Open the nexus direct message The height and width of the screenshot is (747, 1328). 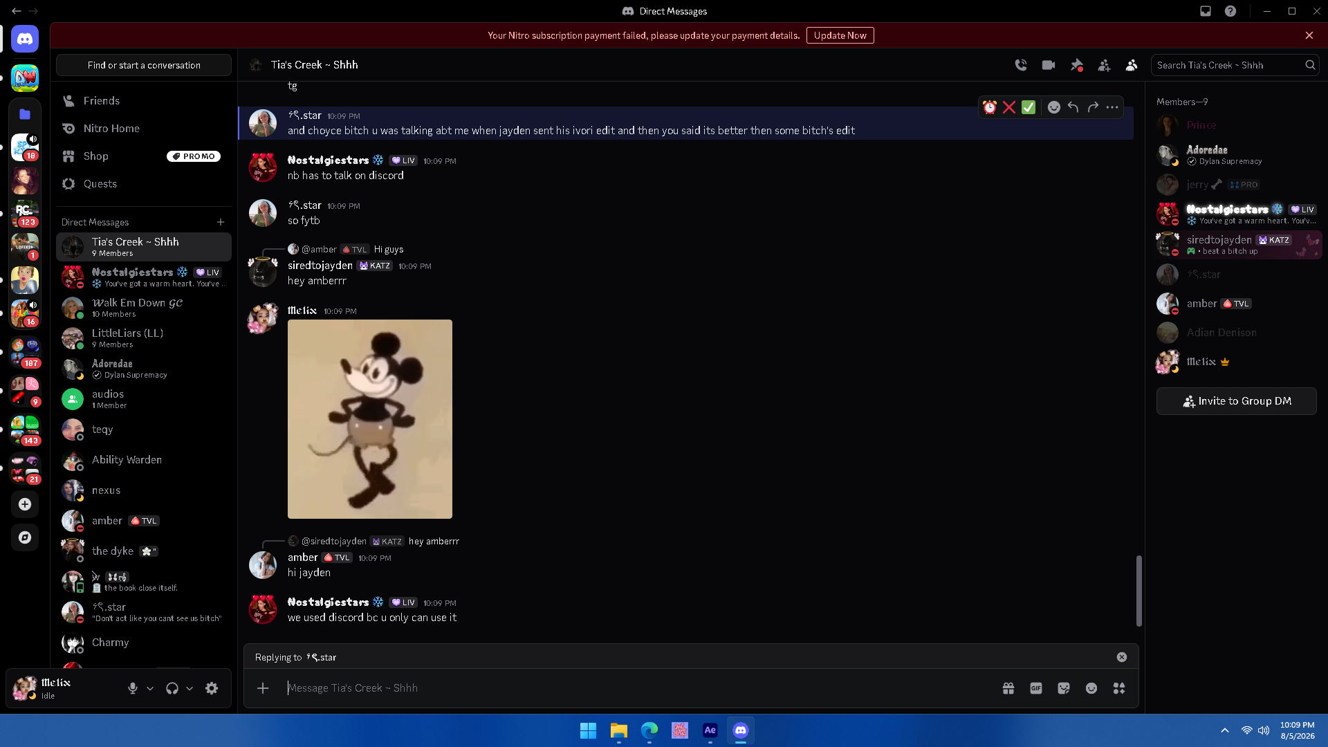tap(144, 490)
